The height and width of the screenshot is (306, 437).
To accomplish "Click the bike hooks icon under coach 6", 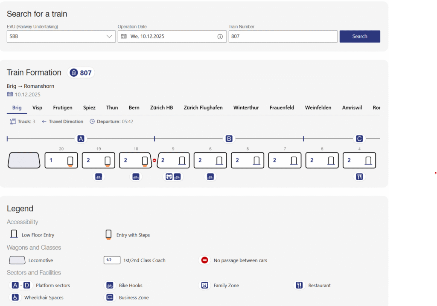I will 210,177.
